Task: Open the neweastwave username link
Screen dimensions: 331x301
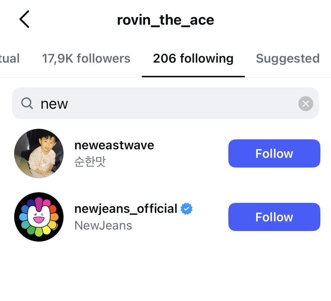Action: tap(114, 145)
